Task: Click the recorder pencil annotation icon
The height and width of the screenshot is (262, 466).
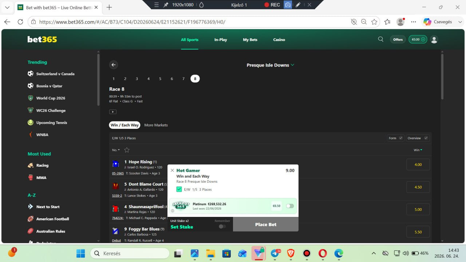Action: [x=298, y=5]
